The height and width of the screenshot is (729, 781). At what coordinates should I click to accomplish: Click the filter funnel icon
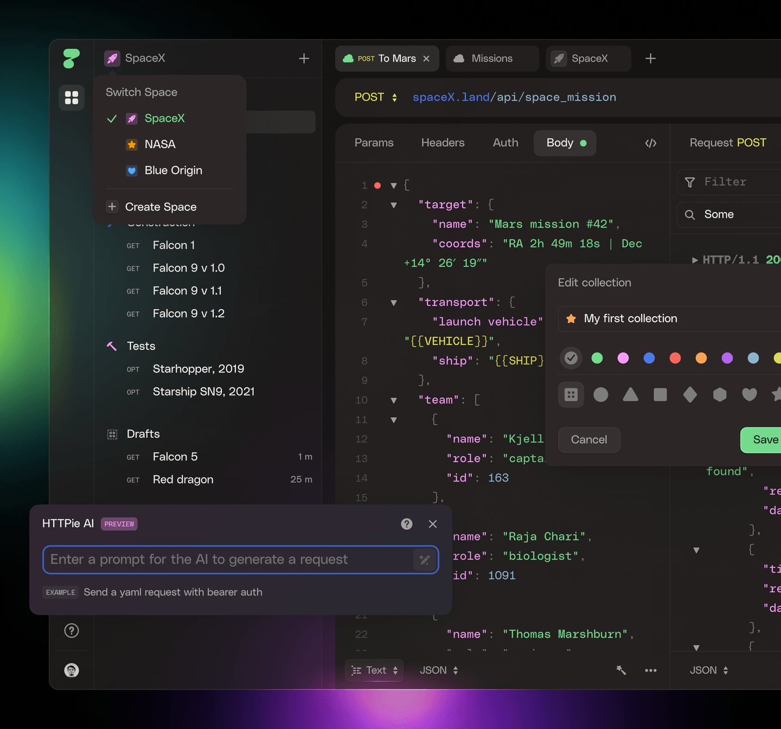pyautogui.click(x=690, y=182)
